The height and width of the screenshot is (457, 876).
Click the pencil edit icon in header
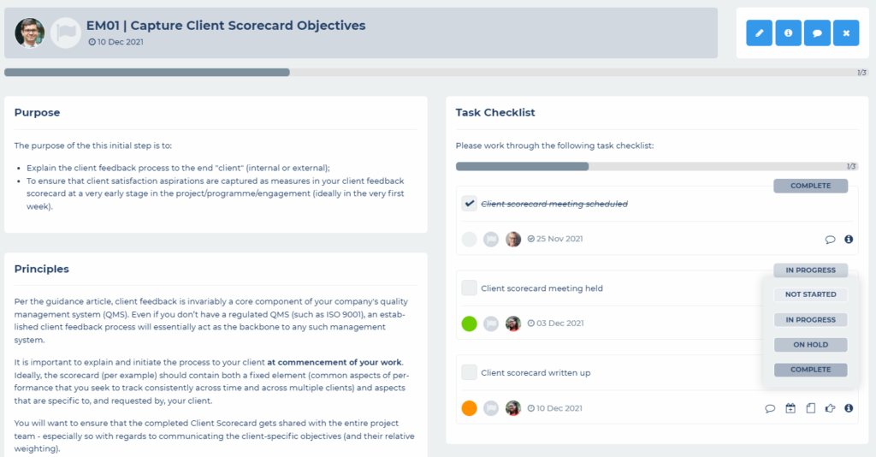coord(759,33)
